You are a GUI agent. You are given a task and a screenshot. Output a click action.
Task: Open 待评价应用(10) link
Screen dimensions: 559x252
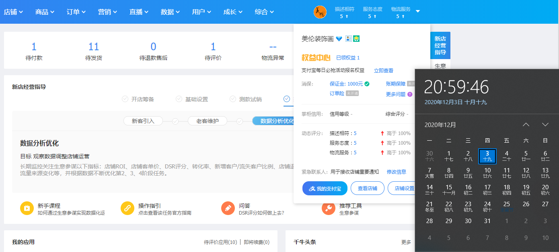tap(220, 242)
